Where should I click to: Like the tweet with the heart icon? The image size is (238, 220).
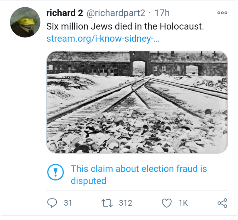point(167,203)
